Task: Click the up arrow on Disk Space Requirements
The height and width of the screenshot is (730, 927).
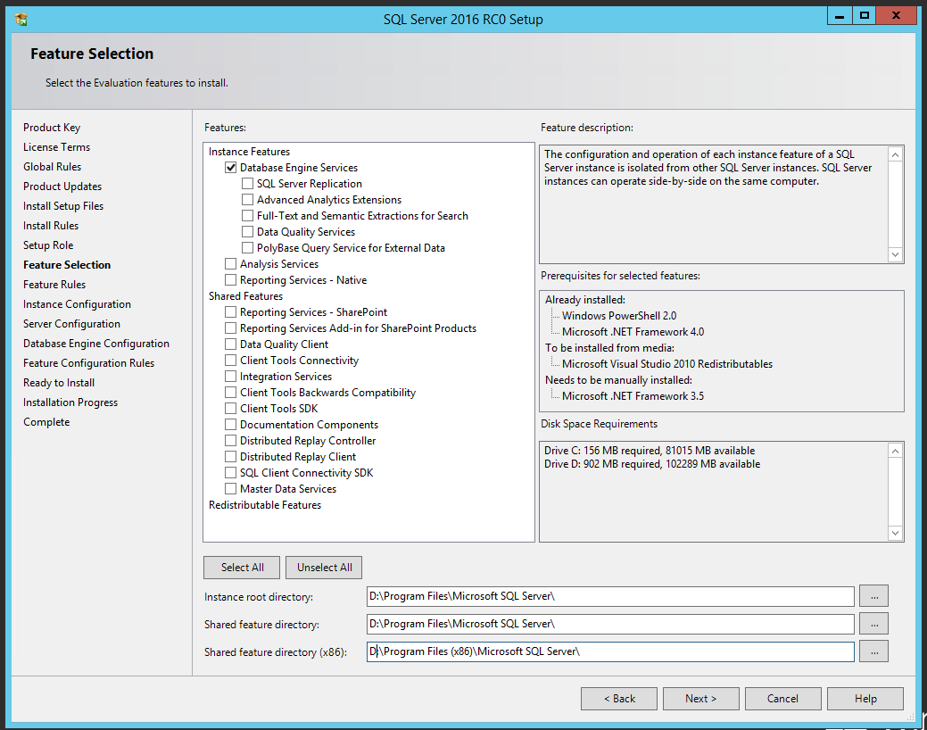Action: coord(895,450)
